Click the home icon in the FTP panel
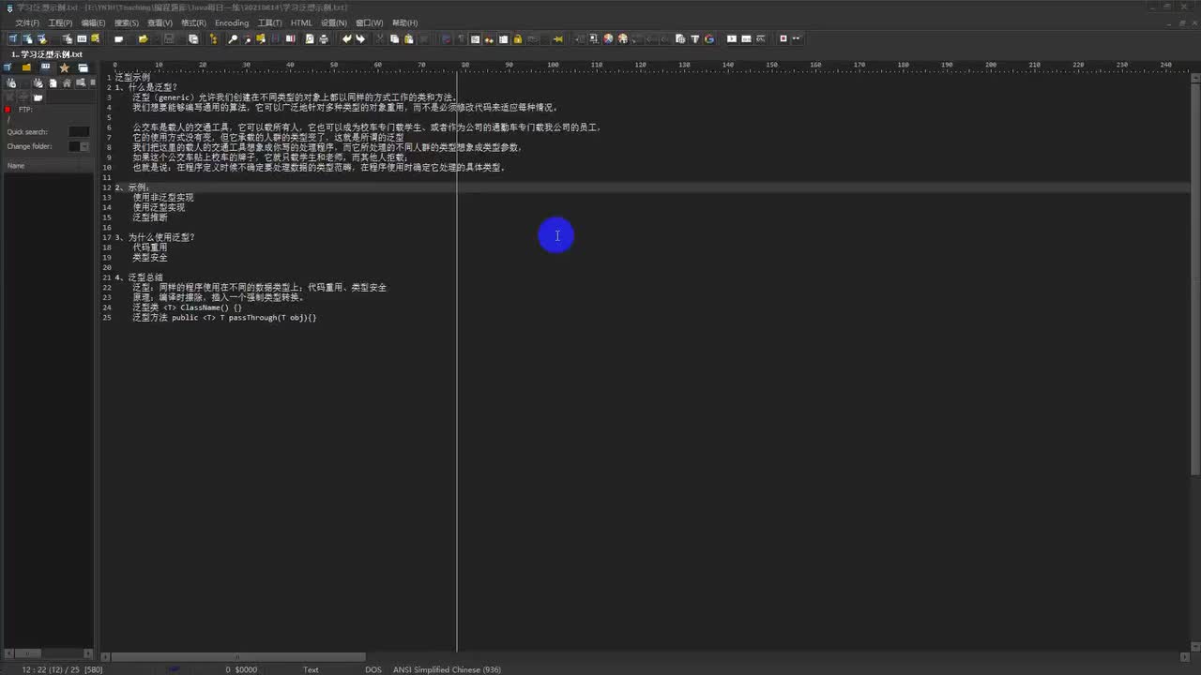The image size is (1201, 675). coord(67,83)
